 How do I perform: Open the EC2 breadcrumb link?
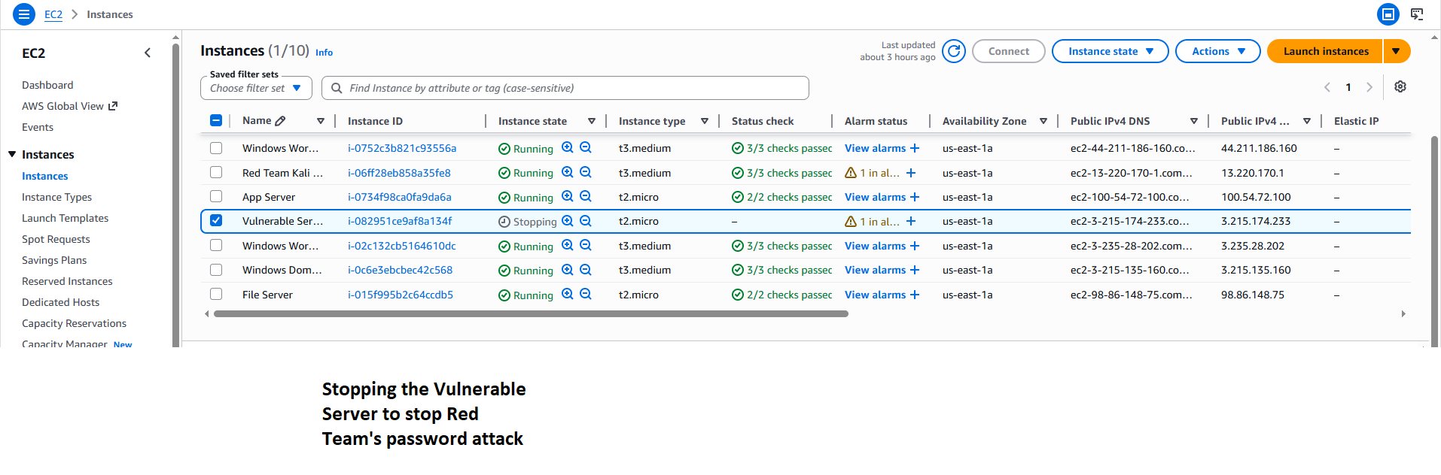(x=53, y=14)
